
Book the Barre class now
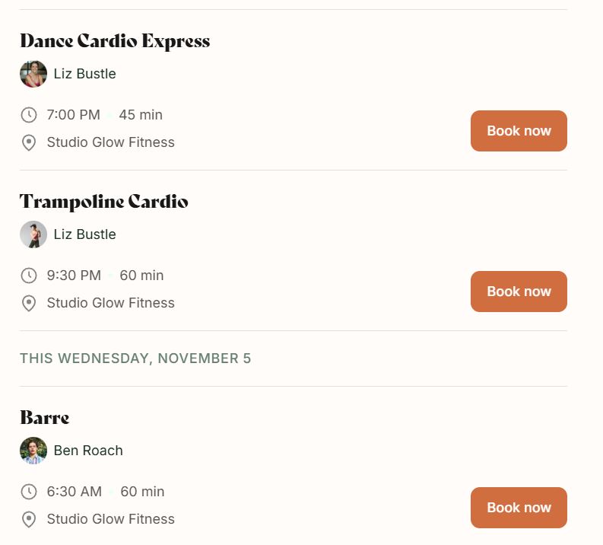click(x=519, y=508)
